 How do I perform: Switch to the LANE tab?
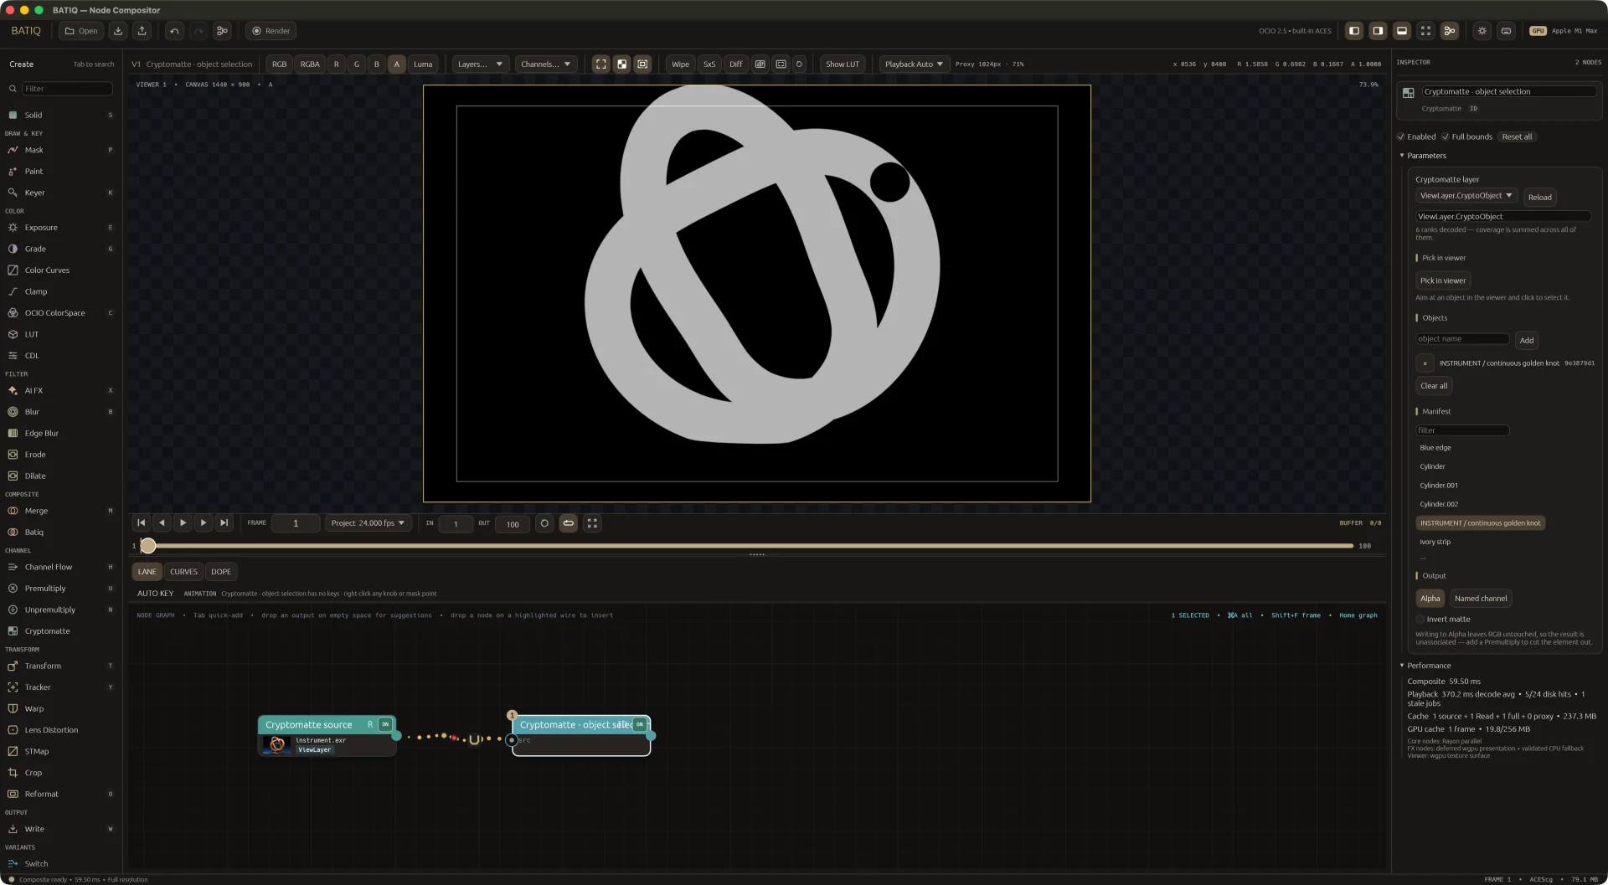point(147,572)
